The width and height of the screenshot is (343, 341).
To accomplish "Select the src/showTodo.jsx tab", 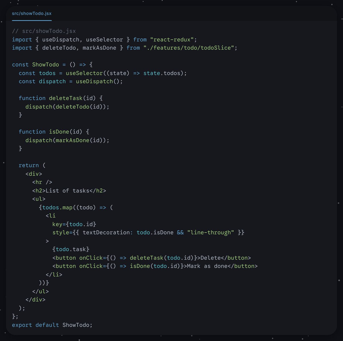I will (x=32, y=13).
